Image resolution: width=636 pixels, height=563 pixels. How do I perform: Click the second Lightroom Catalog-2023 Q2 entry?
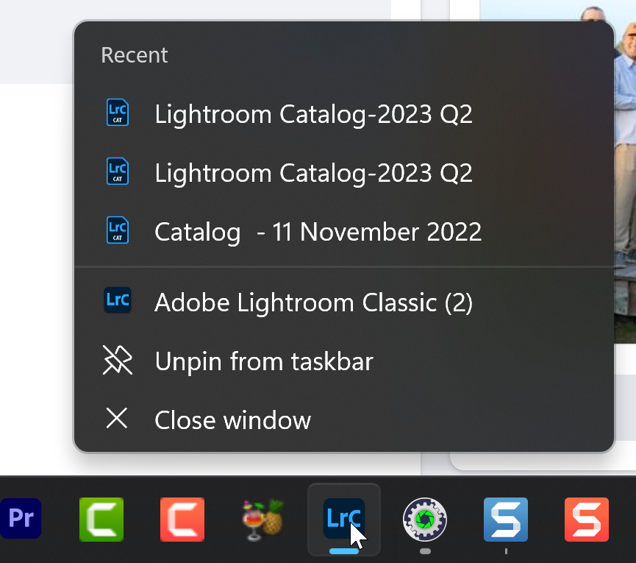pos(313,172)
